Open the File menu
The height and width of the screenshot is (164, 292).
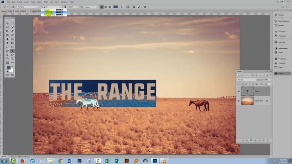coord(8,2)
